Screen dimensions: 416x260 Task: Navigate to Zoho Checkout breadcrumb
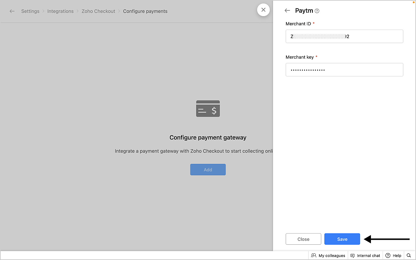(98, 11)
